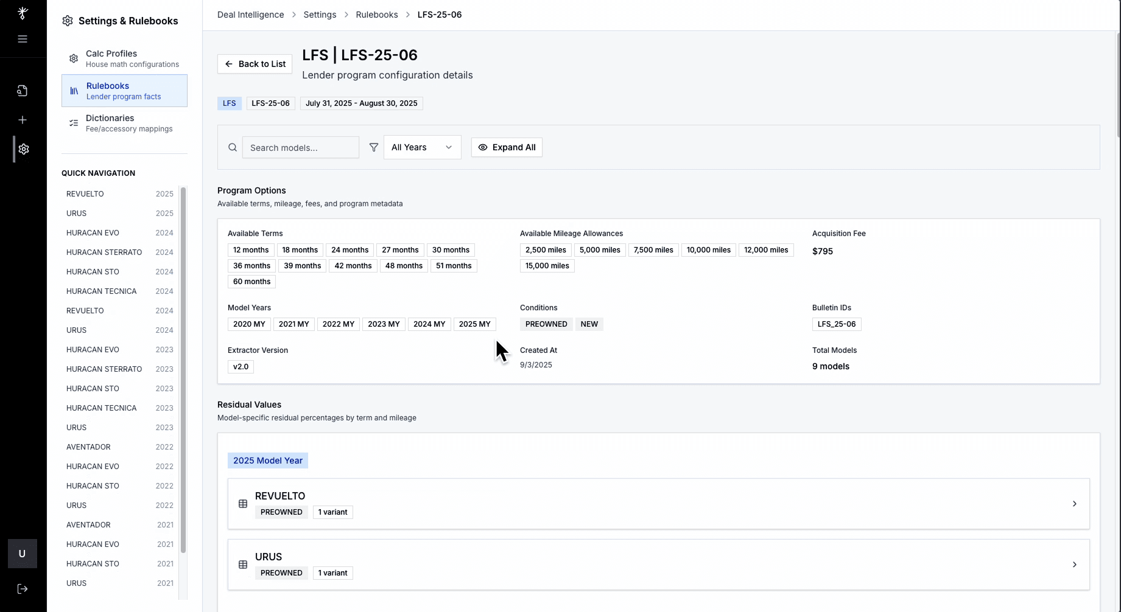Select Rulebooks lender program facts
1121x612 pixels.
124,91
